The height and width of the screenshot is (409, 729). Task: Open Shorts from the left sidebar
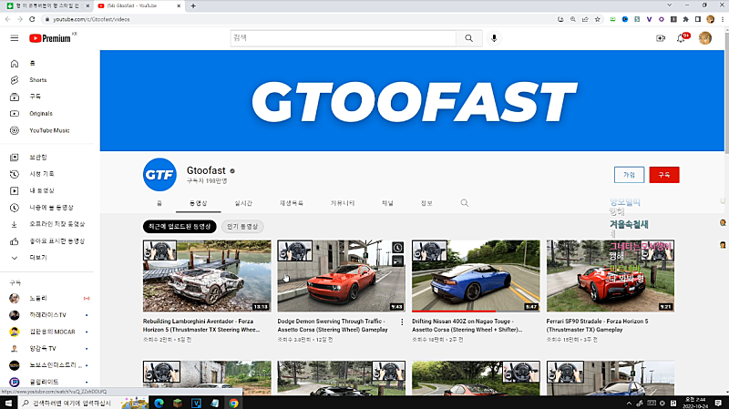pos(37,80)
